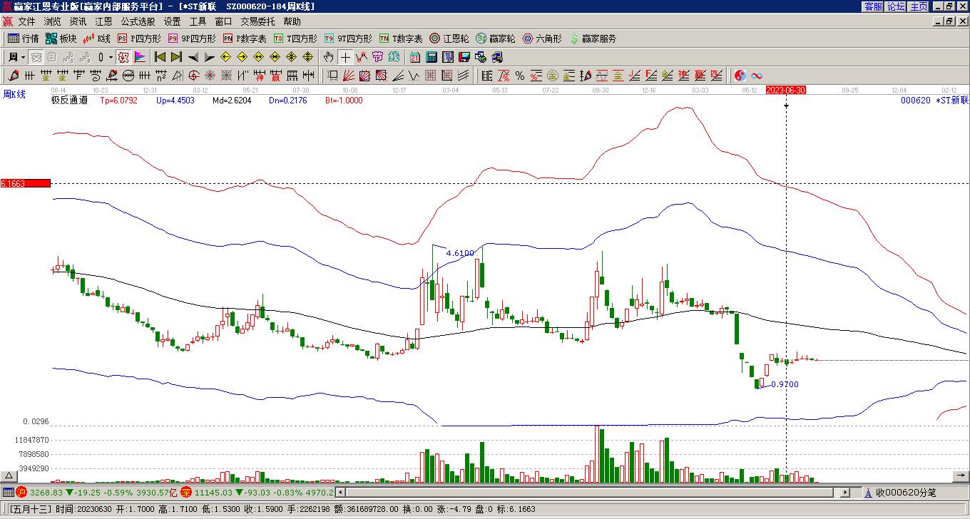Viewport: 970px width, 519px height.
Task: Open the 资讯 menu
Action: coord(78,21)
